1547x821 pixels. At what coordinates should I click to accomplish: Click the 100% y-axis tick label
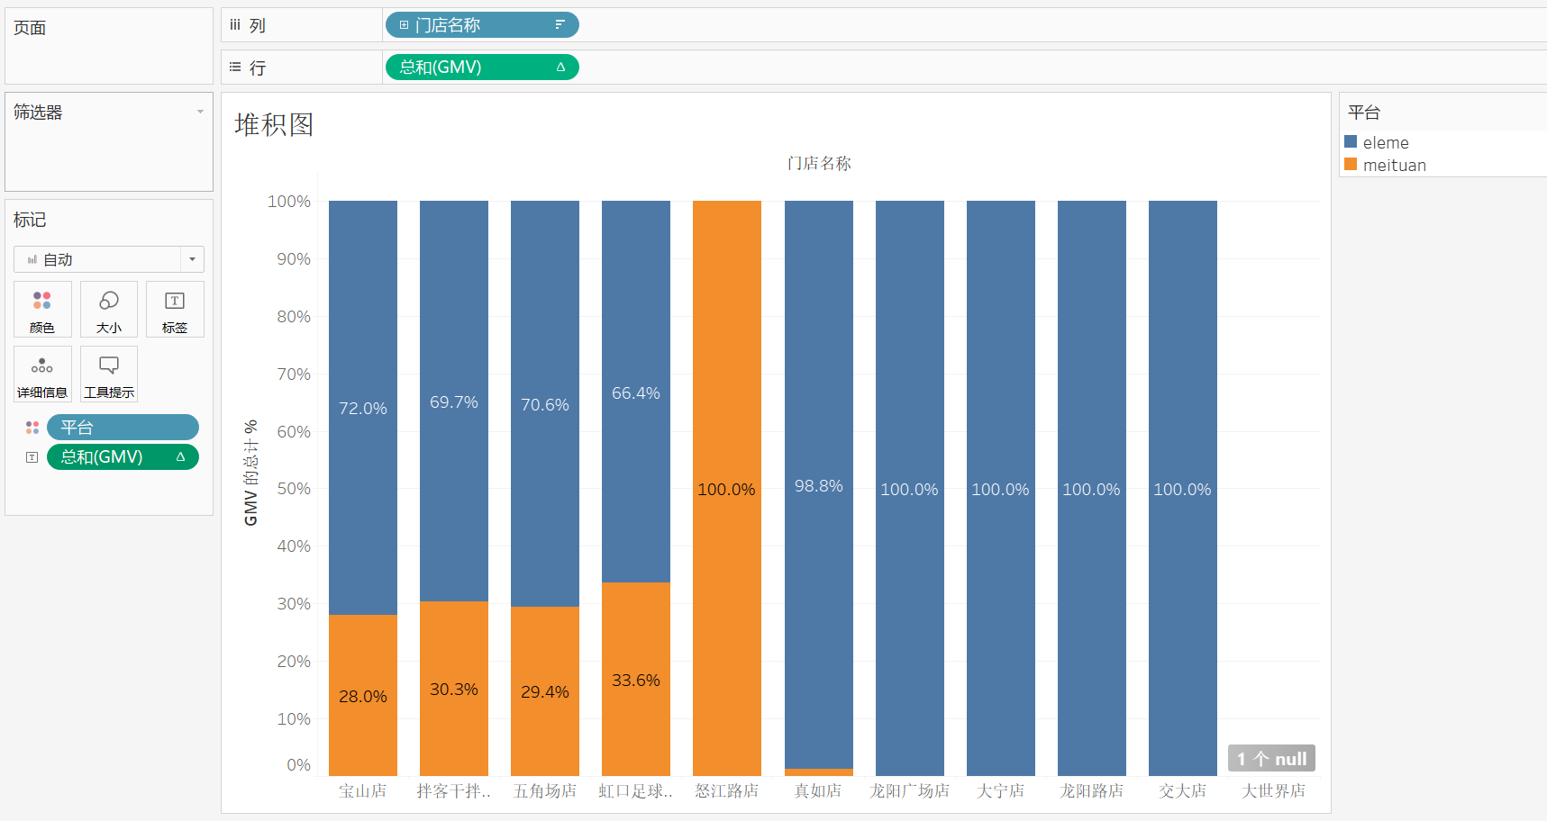289,202
